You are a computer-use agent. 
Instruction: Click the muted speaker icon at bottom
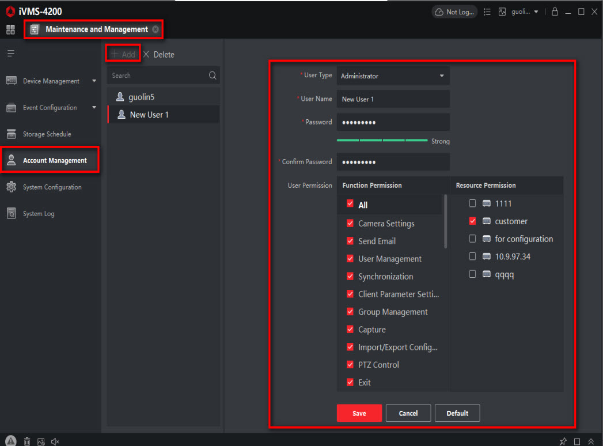[55, 441]
